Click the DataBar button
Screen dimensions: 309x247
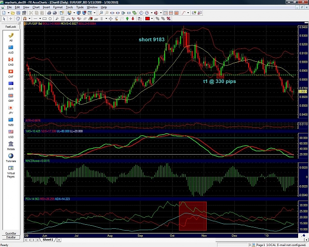click(x=11, y=237)
